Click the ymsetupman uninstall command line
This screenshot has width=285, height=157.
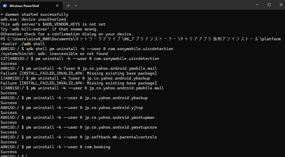pyautogui.click(x=78, y=117)
